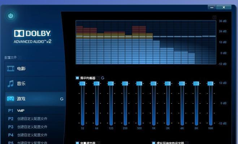Click the 500 Hz equalizer slider handle
Image resolution: width=238 pixels, height=144 pixels.
[139, 84]
